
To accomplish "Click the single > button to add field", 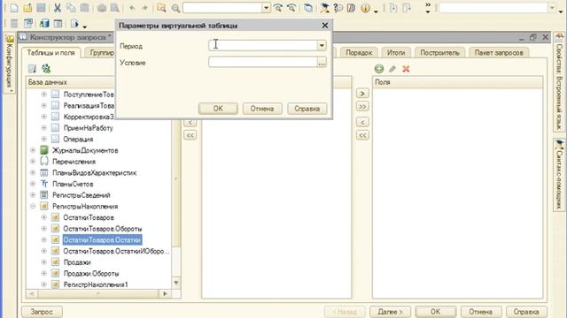I will (362, 94).
